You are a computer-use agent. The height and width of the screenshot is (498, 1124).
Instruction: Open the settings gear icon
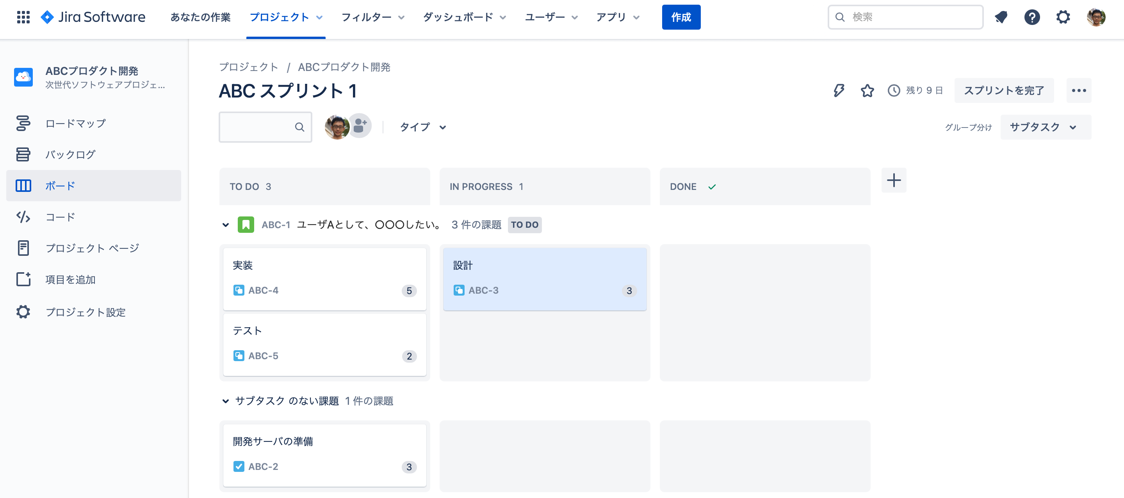pyautogui.click(x=1063, y=17)
